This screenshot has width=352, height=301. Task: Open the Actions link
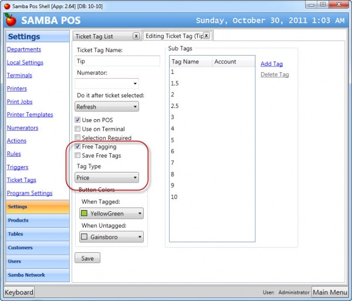click(16, 140)
